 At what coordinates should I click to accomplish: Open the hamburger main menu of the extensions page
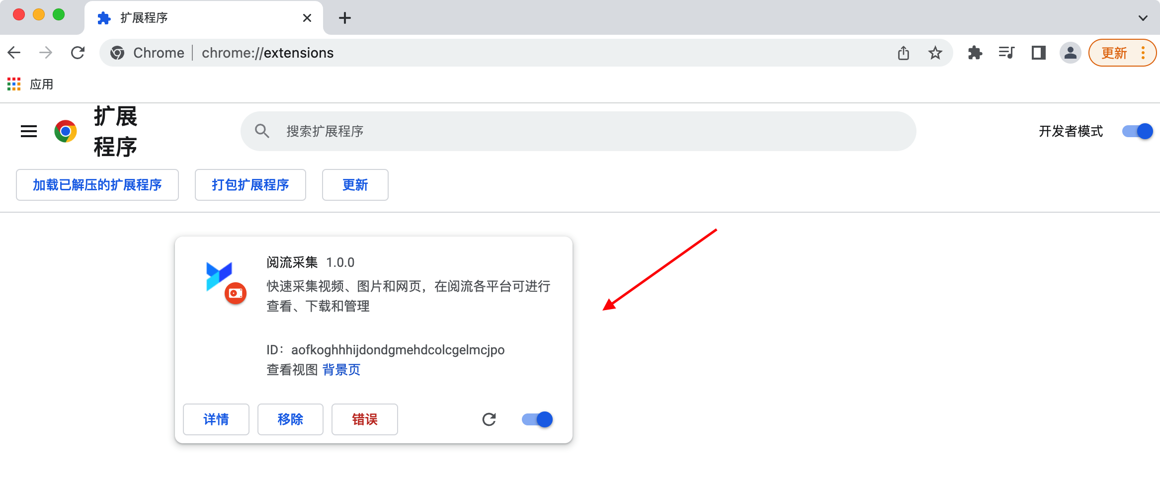pyautogui.click(x=29, y=131)
